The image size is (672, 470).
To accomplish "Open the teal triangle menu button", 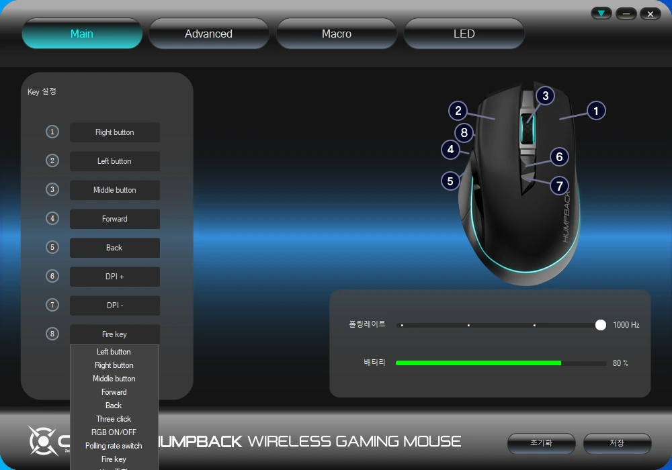I will coord(601,13).
